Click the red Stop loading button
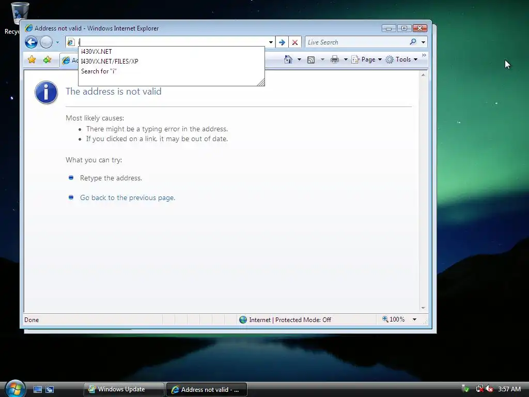This screenshot has width=529, height=397. pos(295,42)
